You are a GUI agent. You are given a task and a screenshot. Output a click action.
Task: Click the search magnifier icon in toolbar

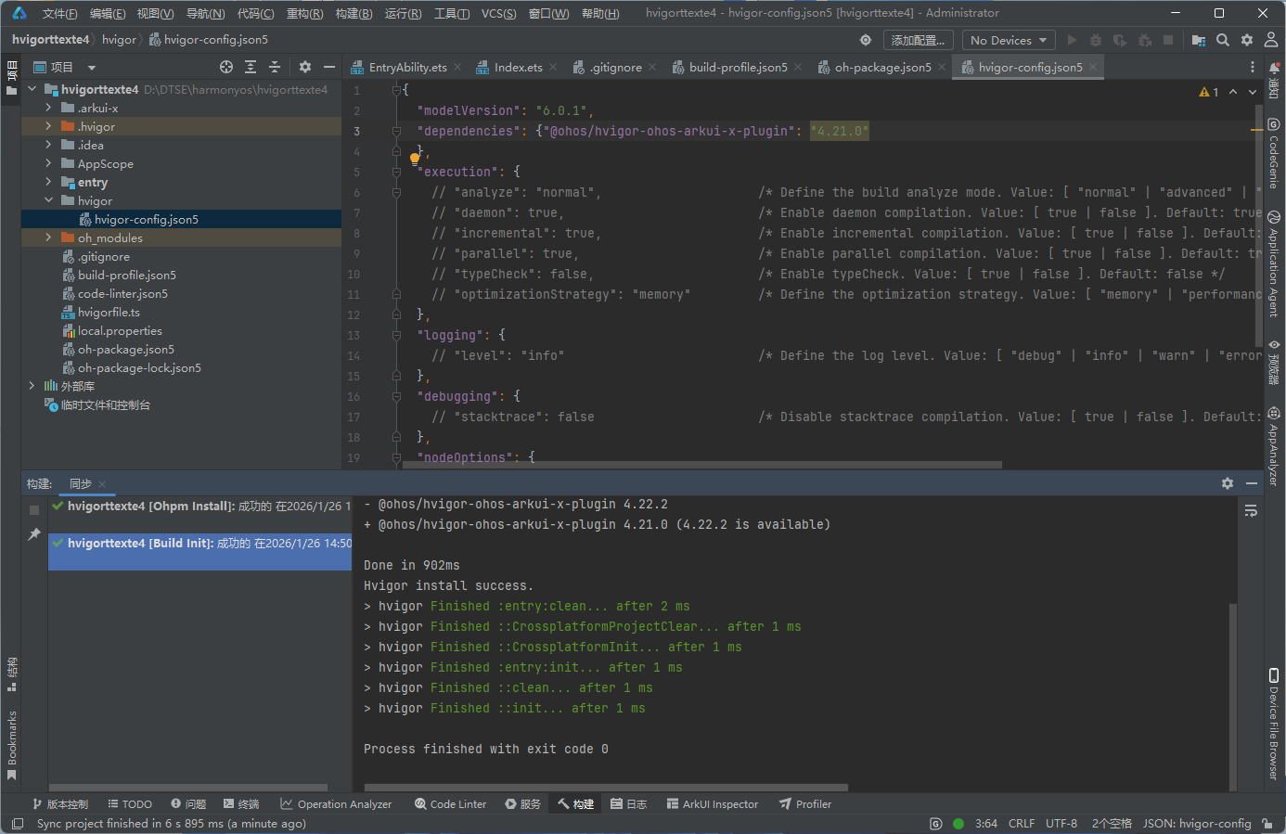(x=1223, y=40)
